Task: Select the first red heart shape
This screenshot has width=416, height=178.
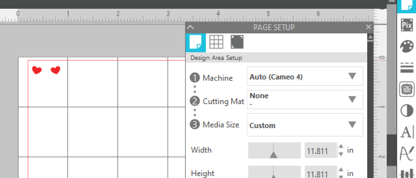Action: [37, 70]
